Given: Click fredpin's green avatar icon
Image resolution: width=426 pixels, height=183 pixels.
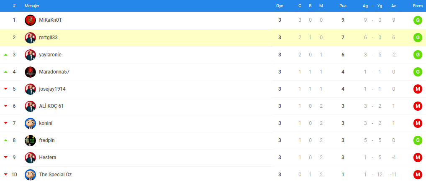Looking at the screenshot, I should click(x=31, y=140).
